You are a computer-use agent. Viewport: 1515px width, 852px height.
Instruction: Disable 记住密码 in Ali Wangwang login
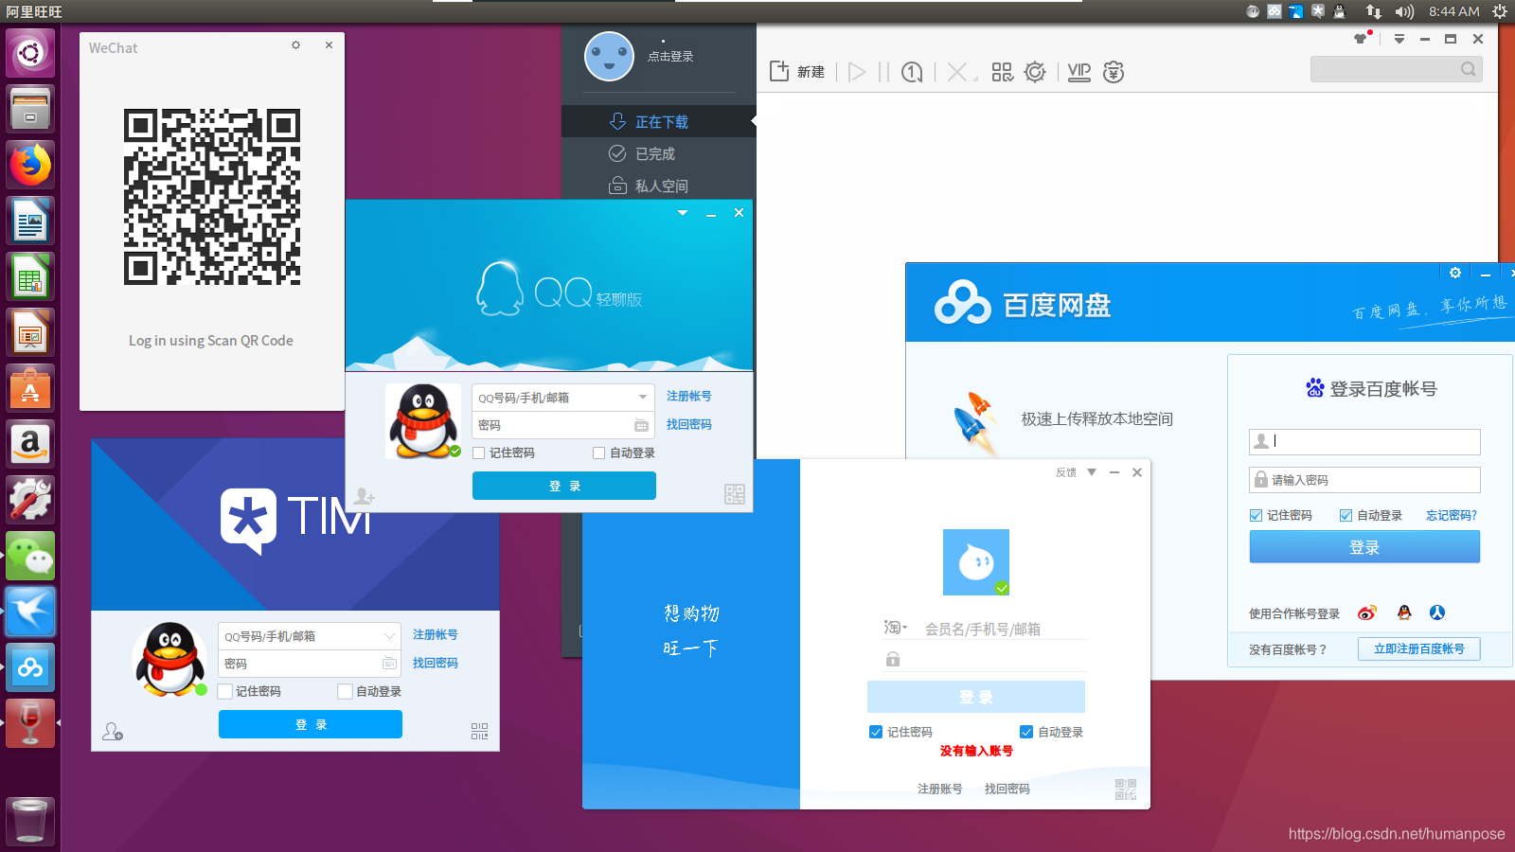pyautogui.click(x=876, y=731)
